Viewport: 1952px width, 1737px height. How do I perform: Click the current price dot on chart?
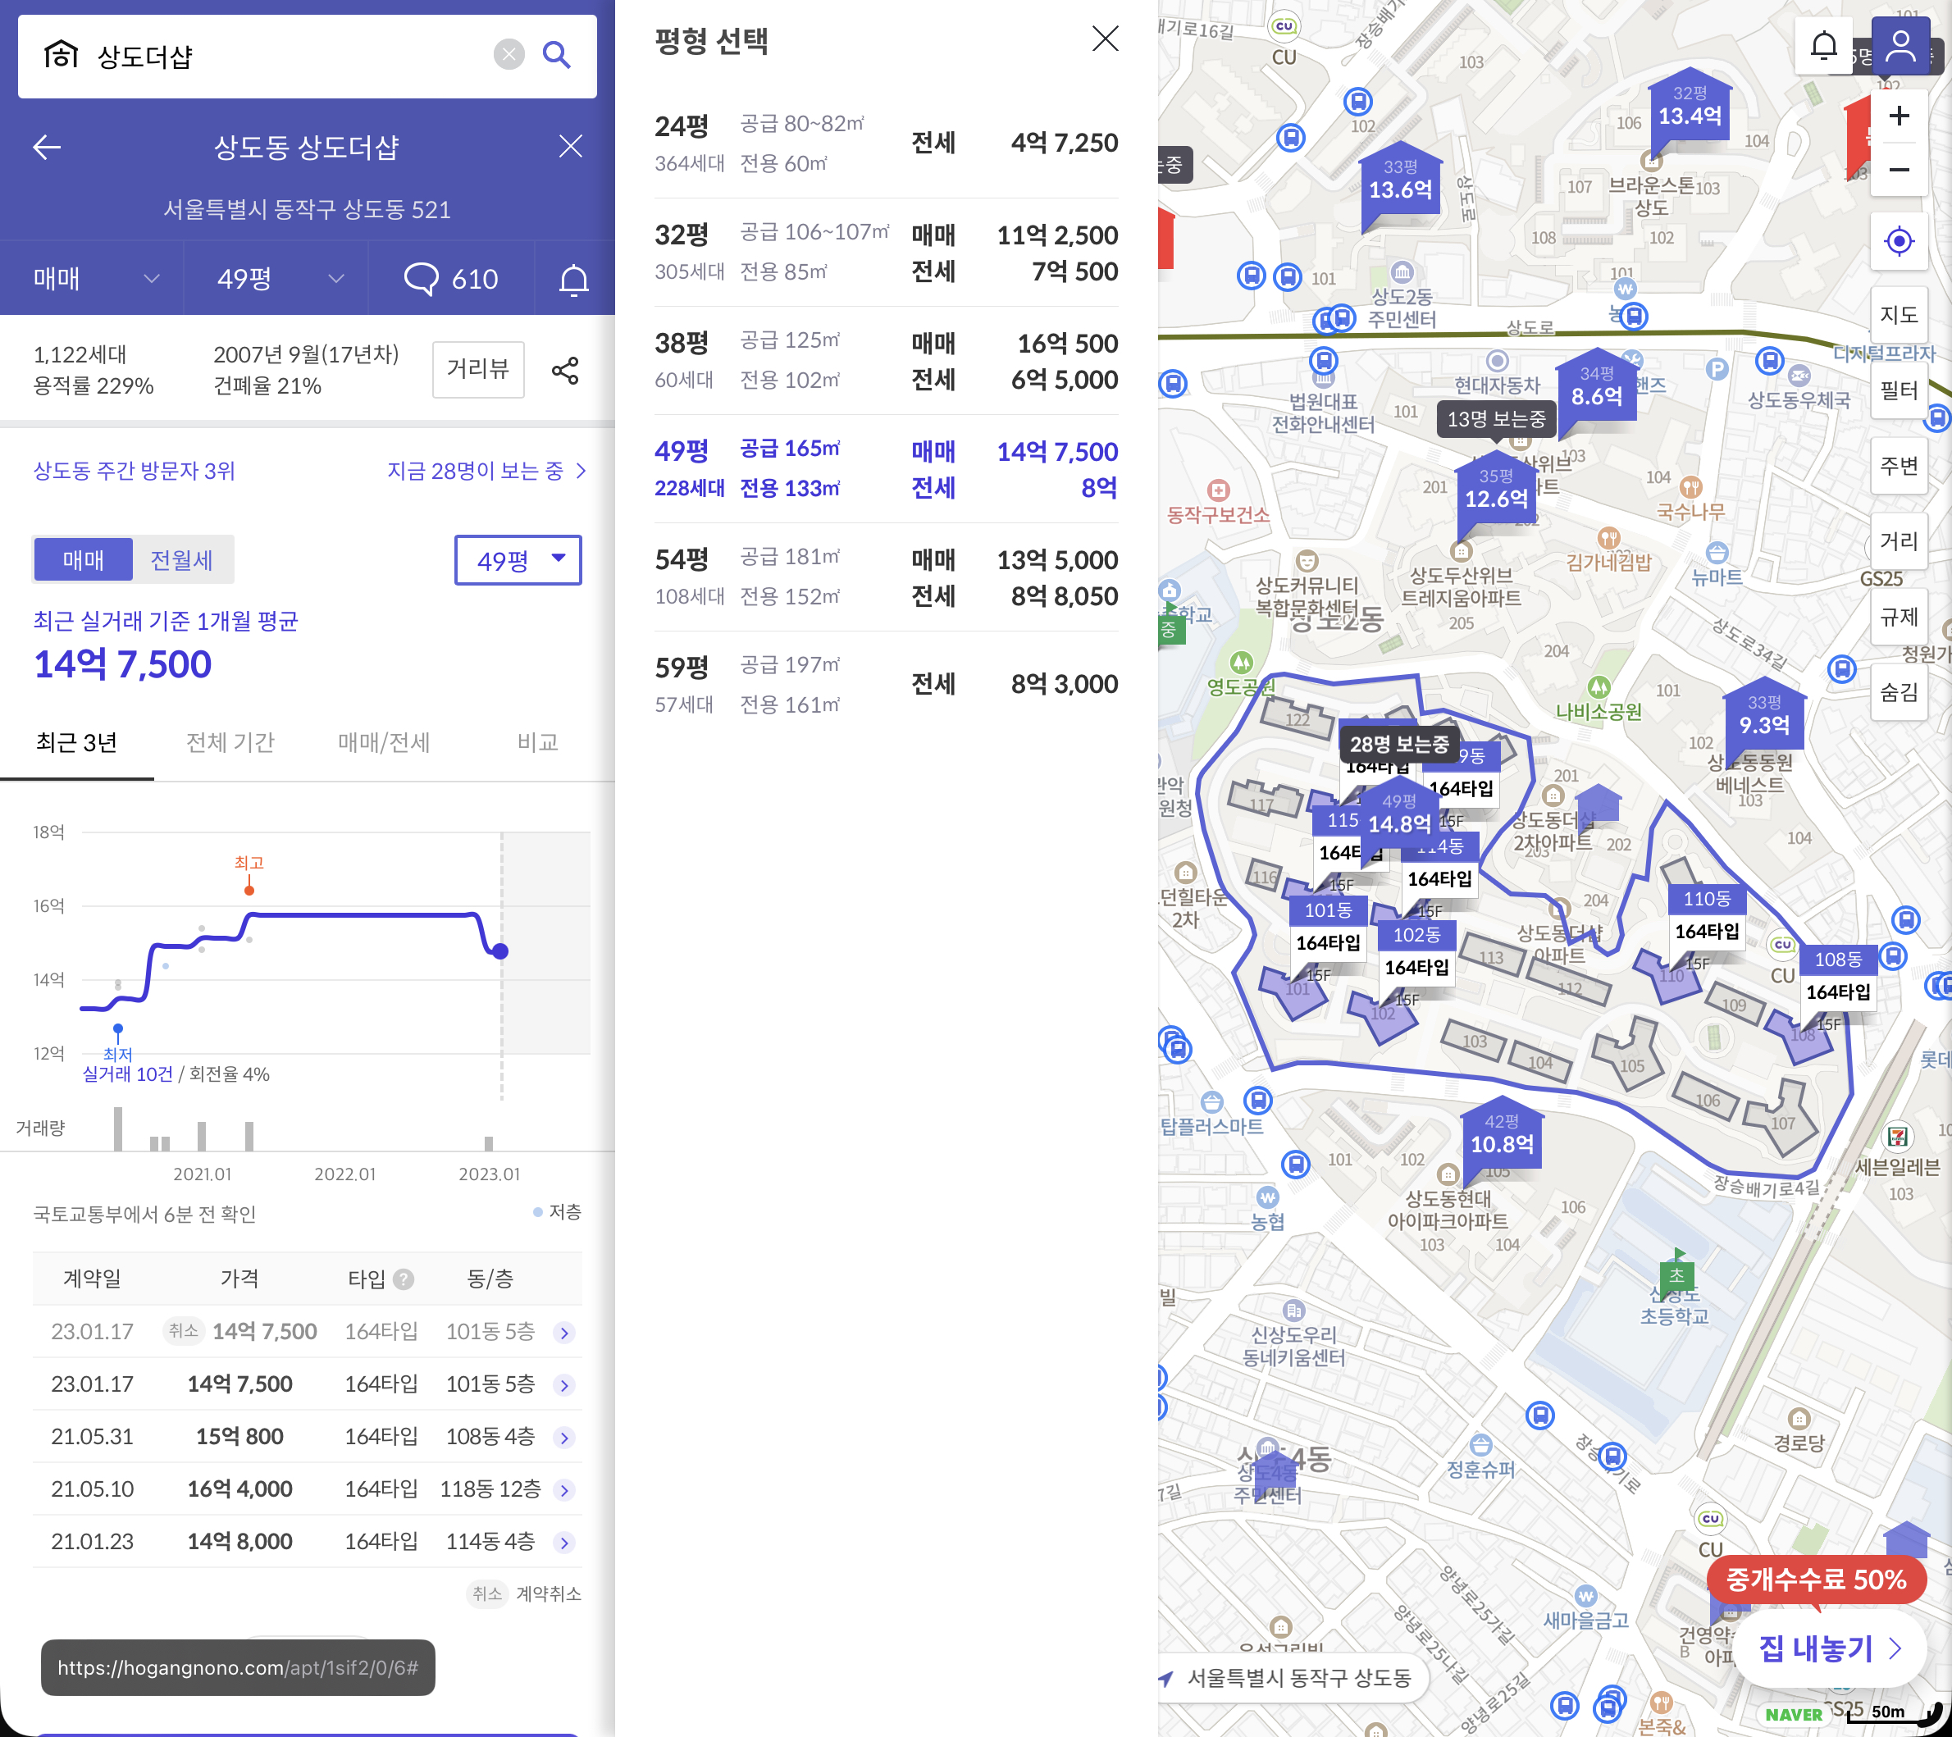point(500,951)
